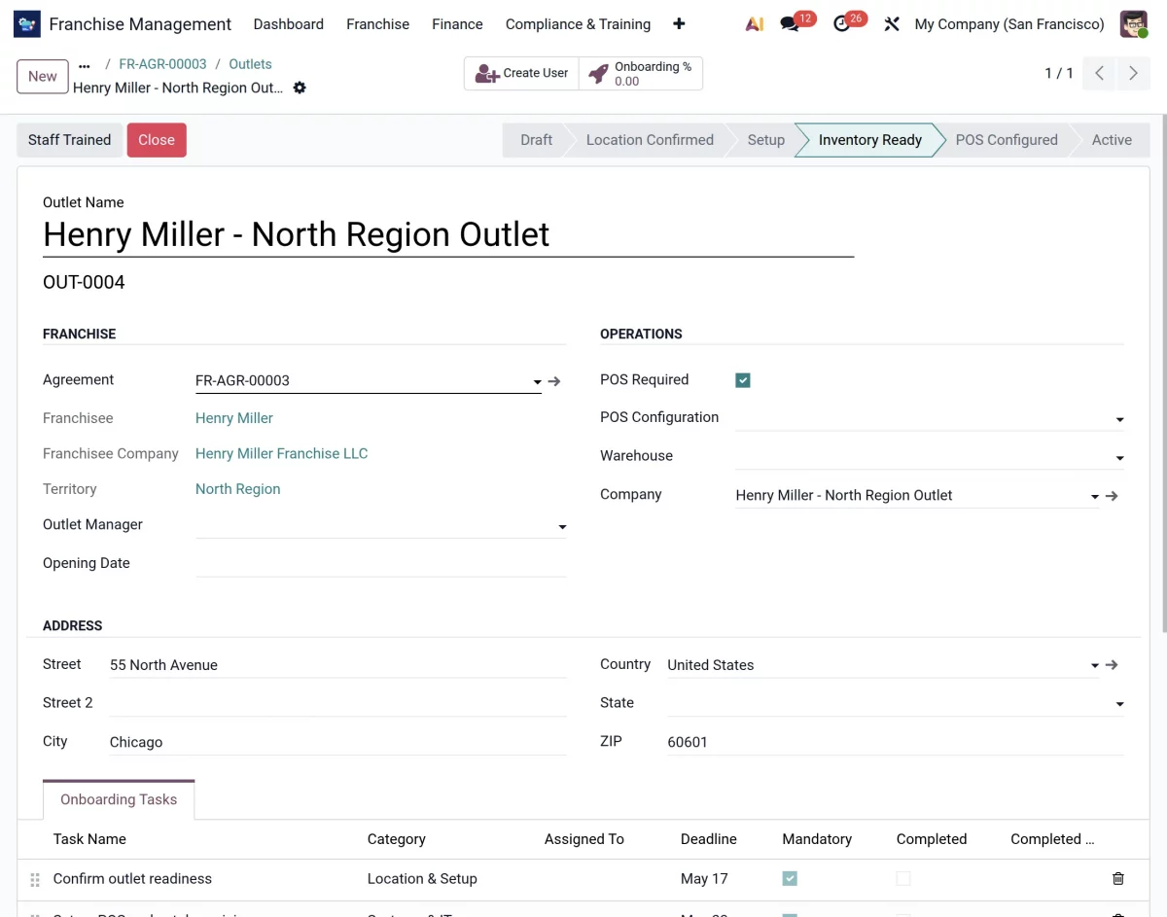Expand the Outlet Manager dropdown

562,527
